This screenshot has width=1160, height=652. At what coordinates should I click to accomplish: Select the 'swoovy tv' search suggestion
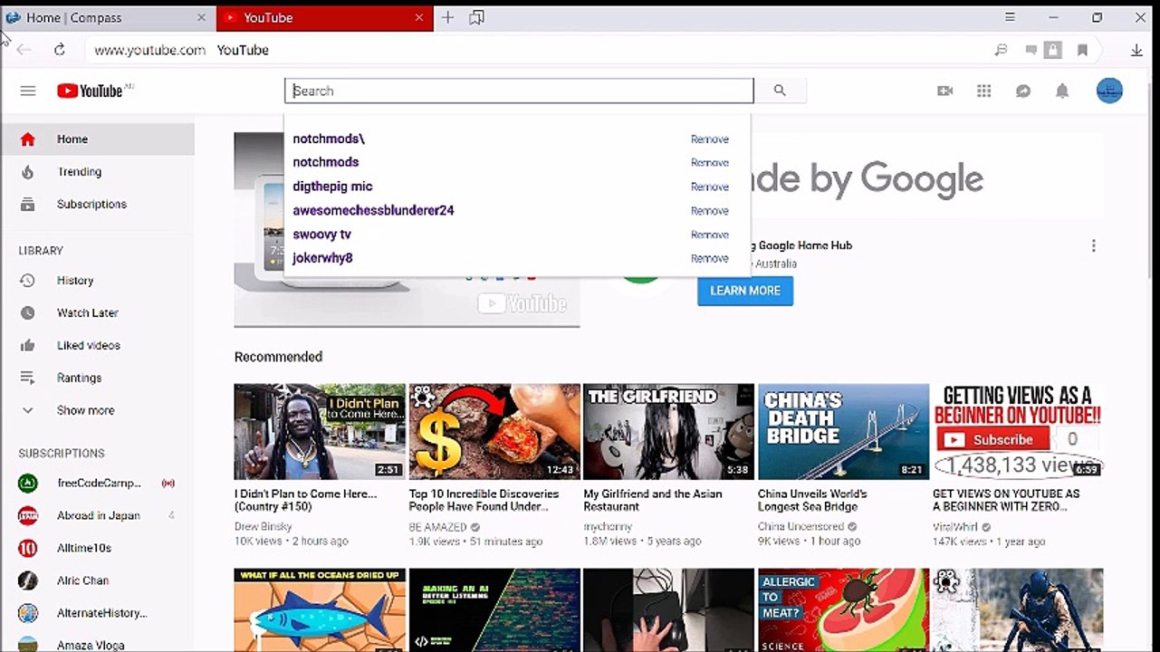click(321, 234)
